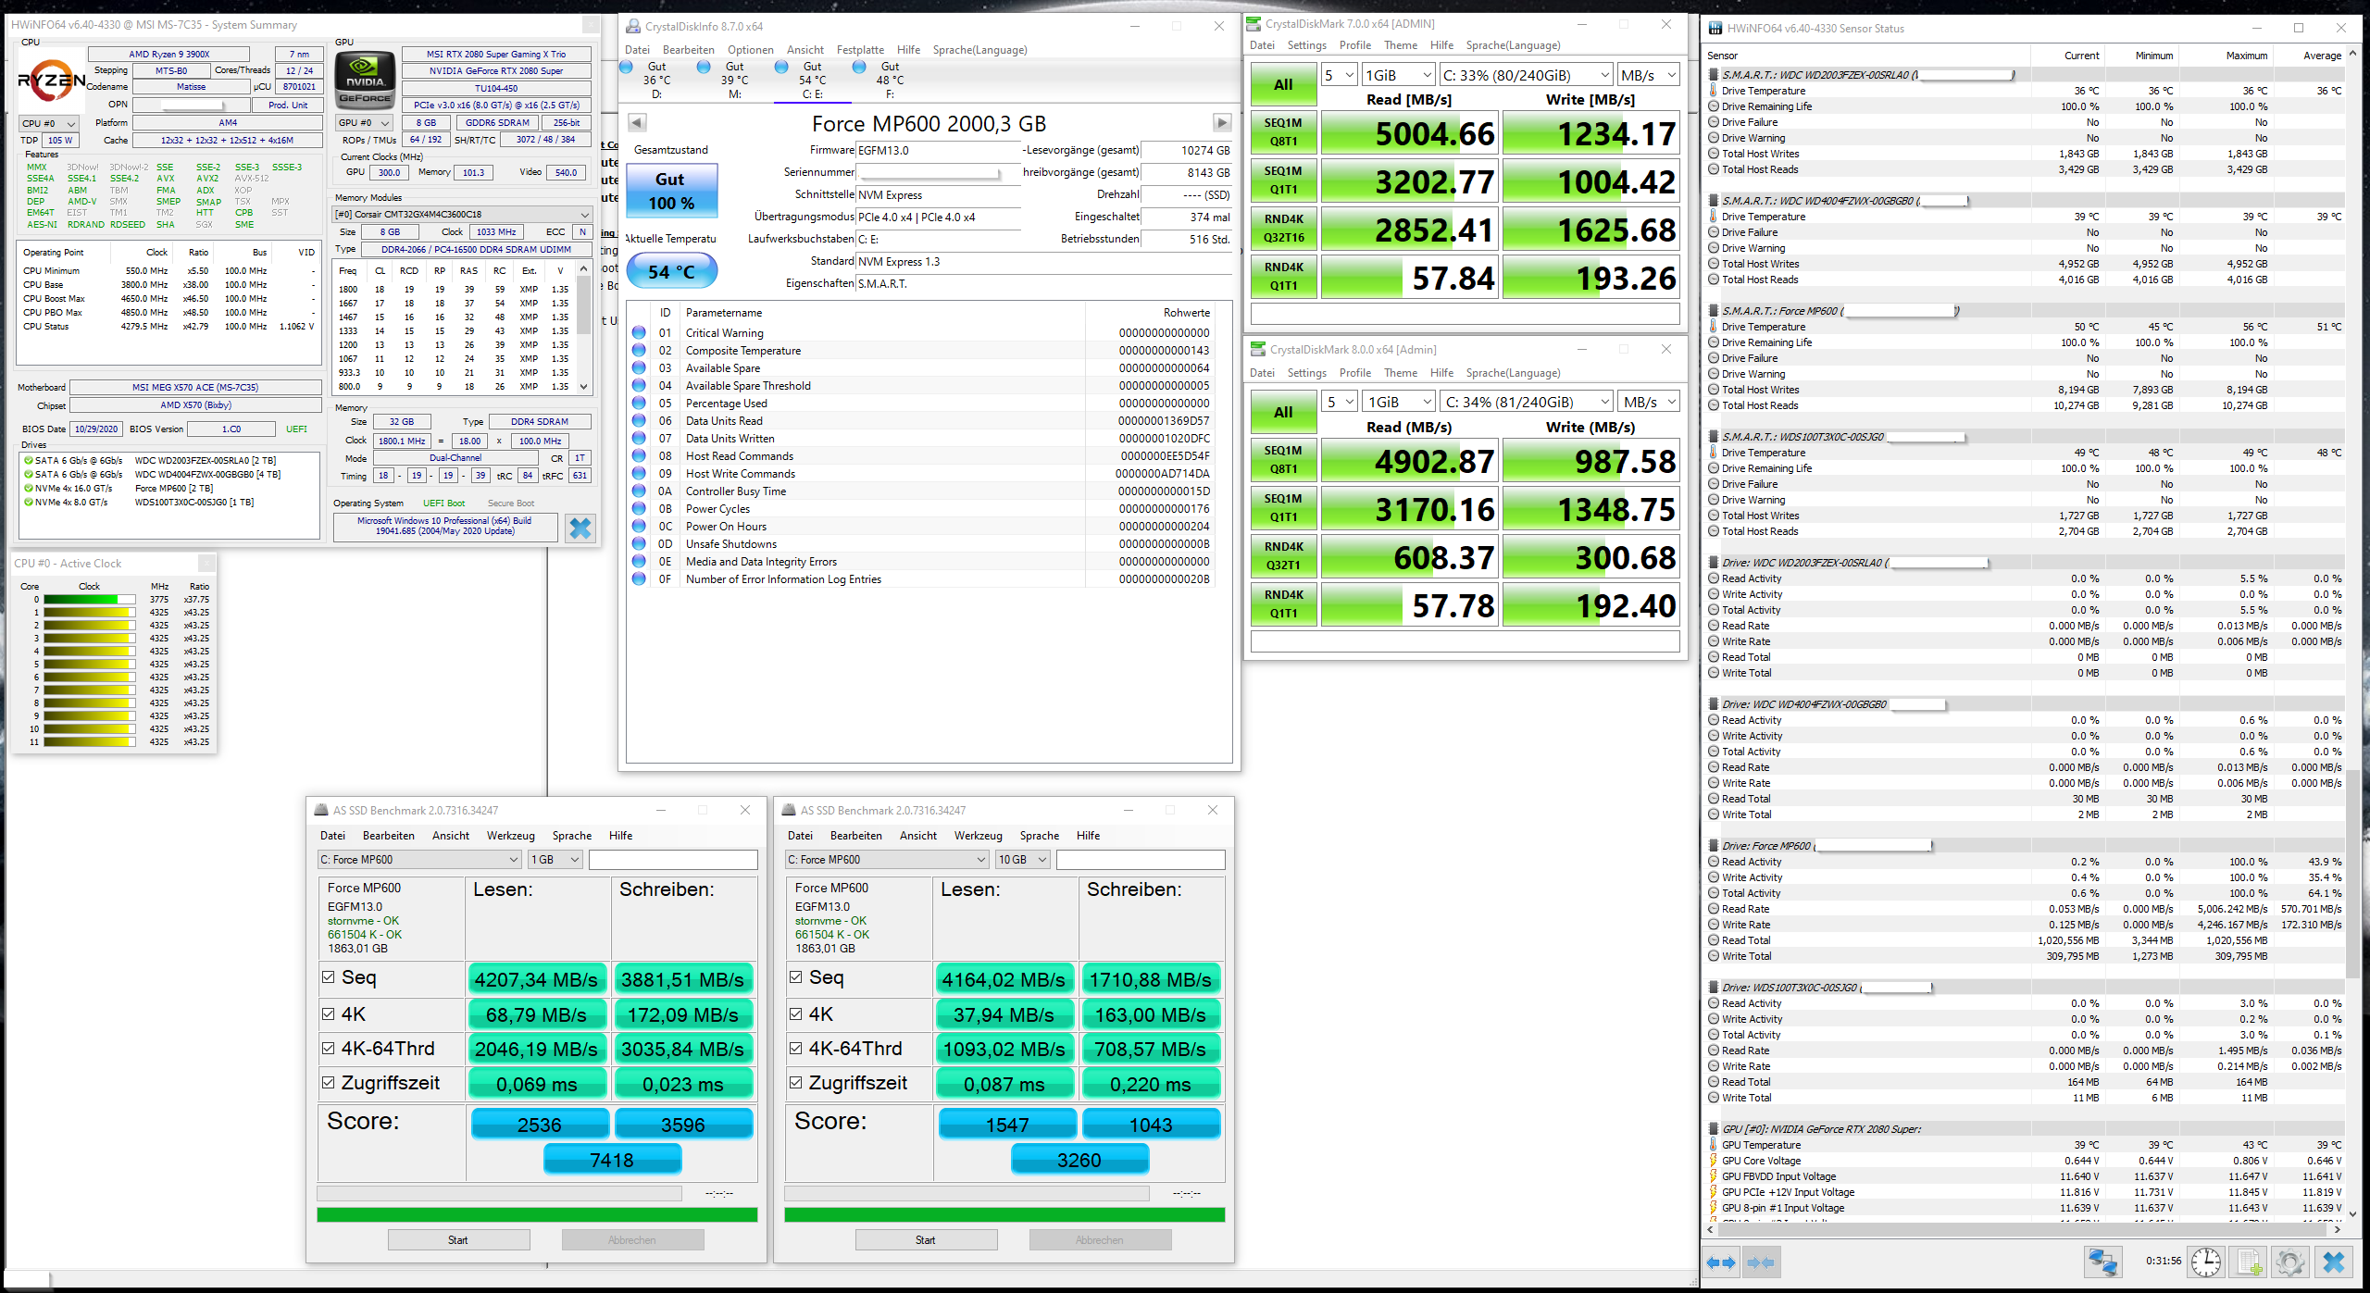Select the F: drive status orb in CrystalDiskInfo
This screenshot has width=2370, height=1293.
(x=859, y=67)
